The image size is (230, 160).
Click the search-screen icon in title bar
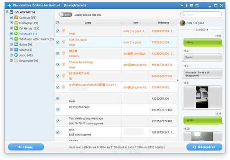[197, 6]
